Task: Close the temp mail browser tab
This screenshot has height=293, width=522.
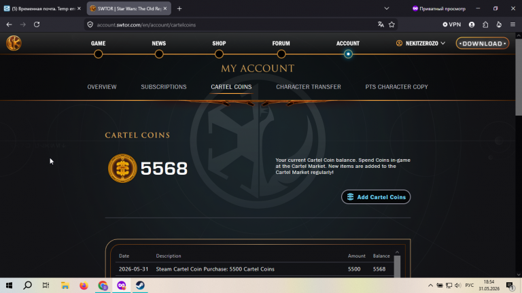Action: tap(79, 9)
